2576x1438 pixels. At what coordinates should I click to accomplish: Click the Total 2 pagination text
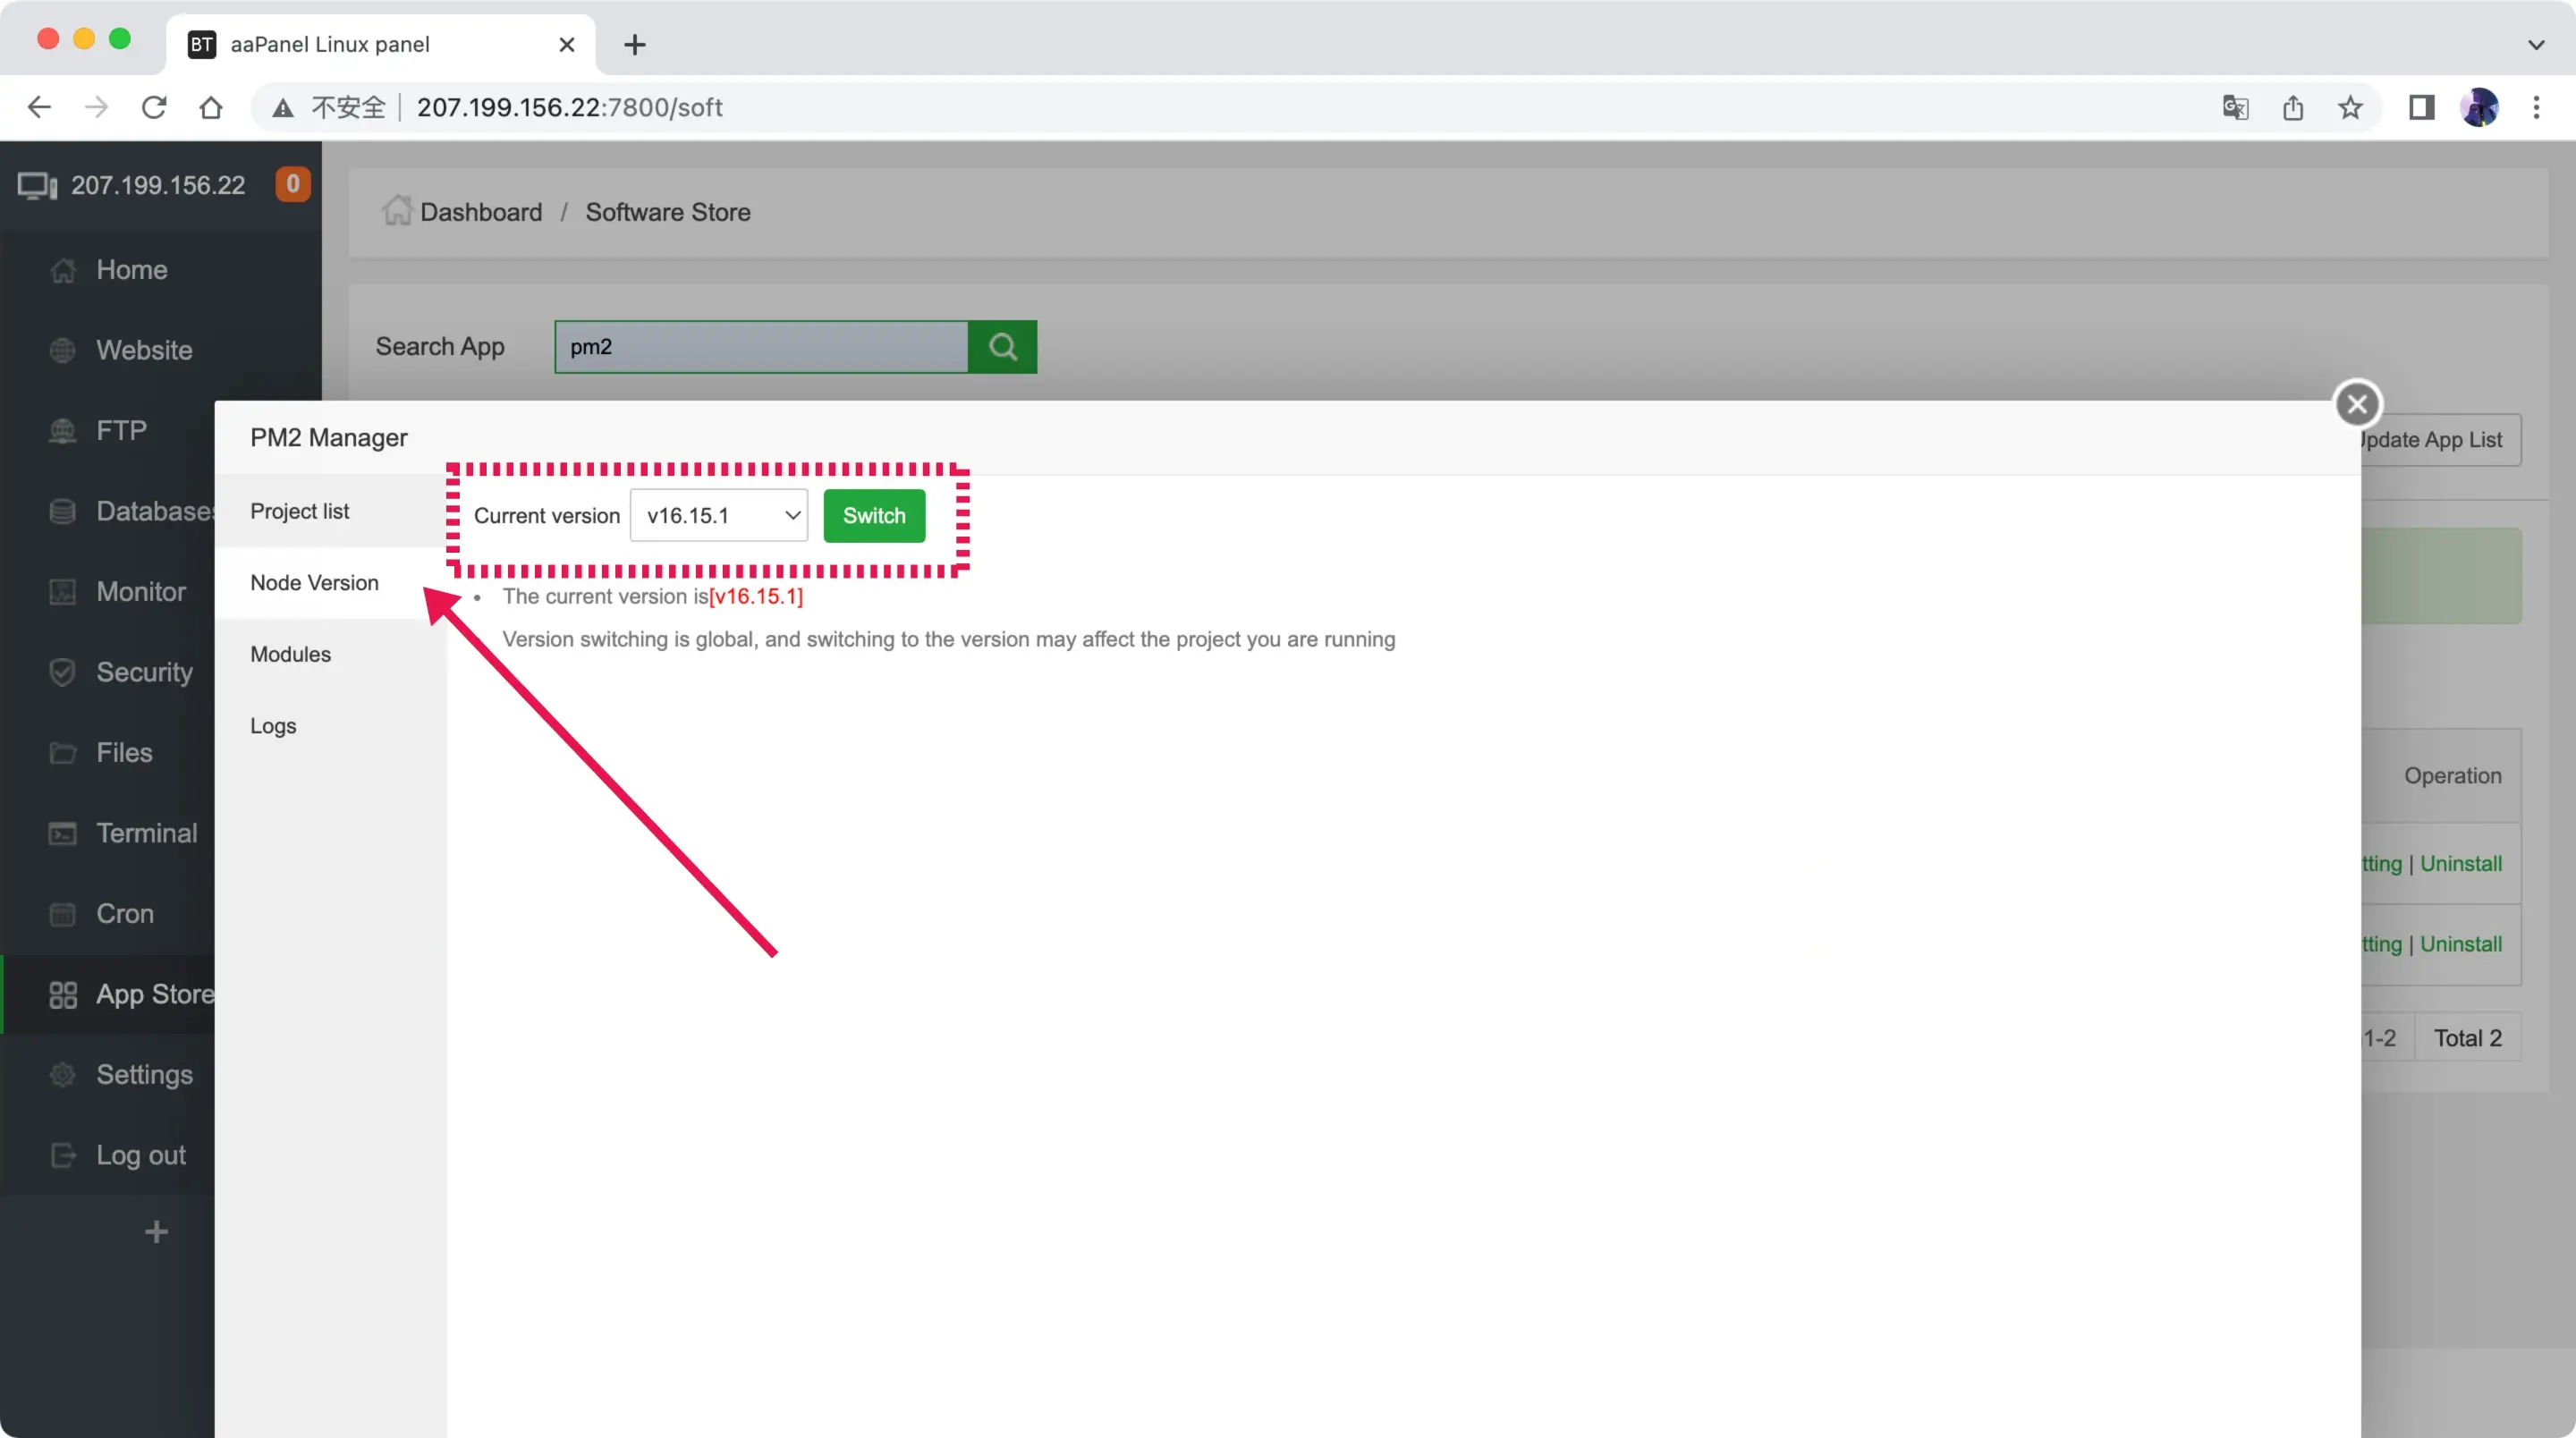coord(2467,1038)
